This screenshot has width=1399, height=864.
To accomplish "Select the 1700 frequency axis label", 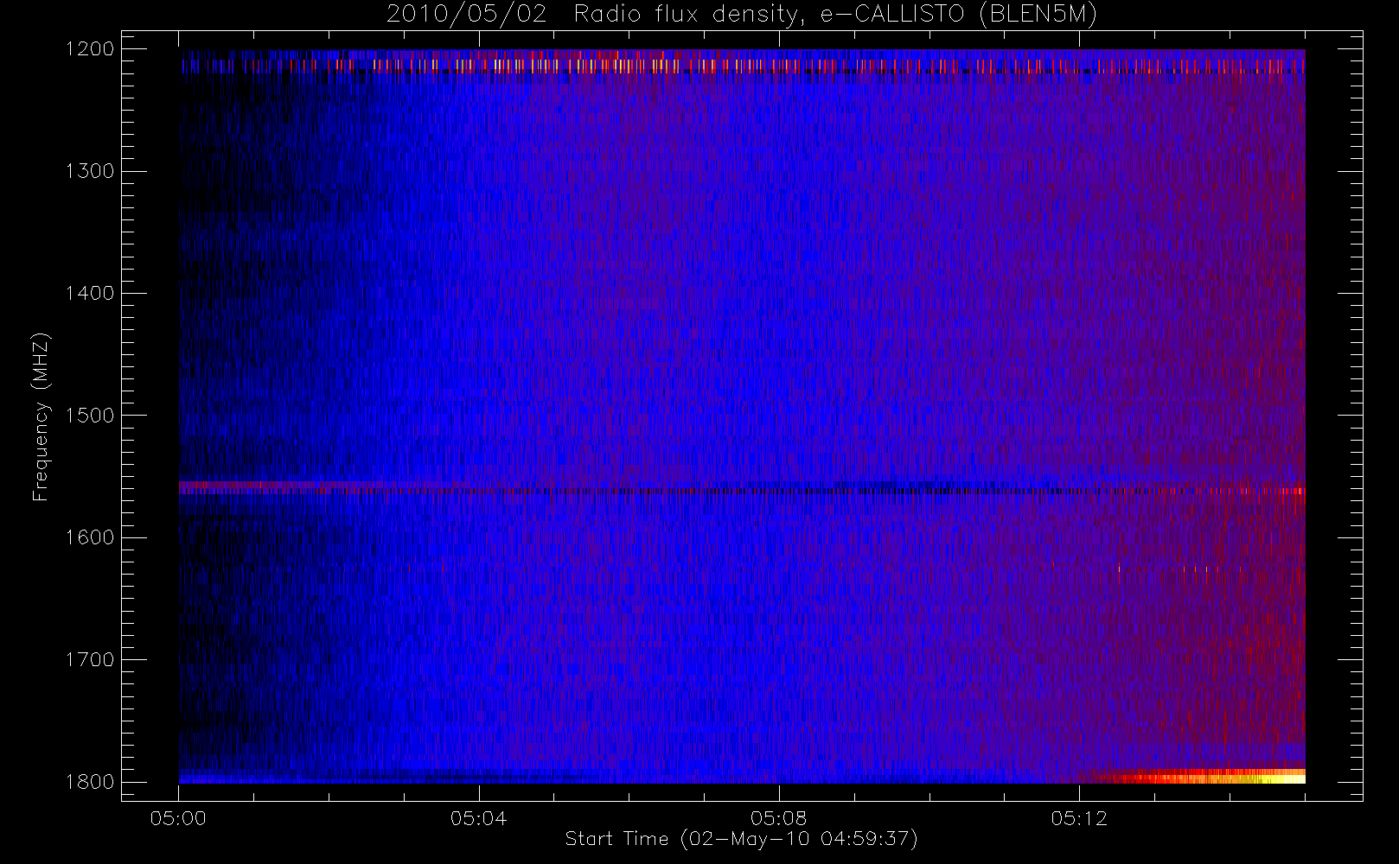I will [x=90, y=659].
